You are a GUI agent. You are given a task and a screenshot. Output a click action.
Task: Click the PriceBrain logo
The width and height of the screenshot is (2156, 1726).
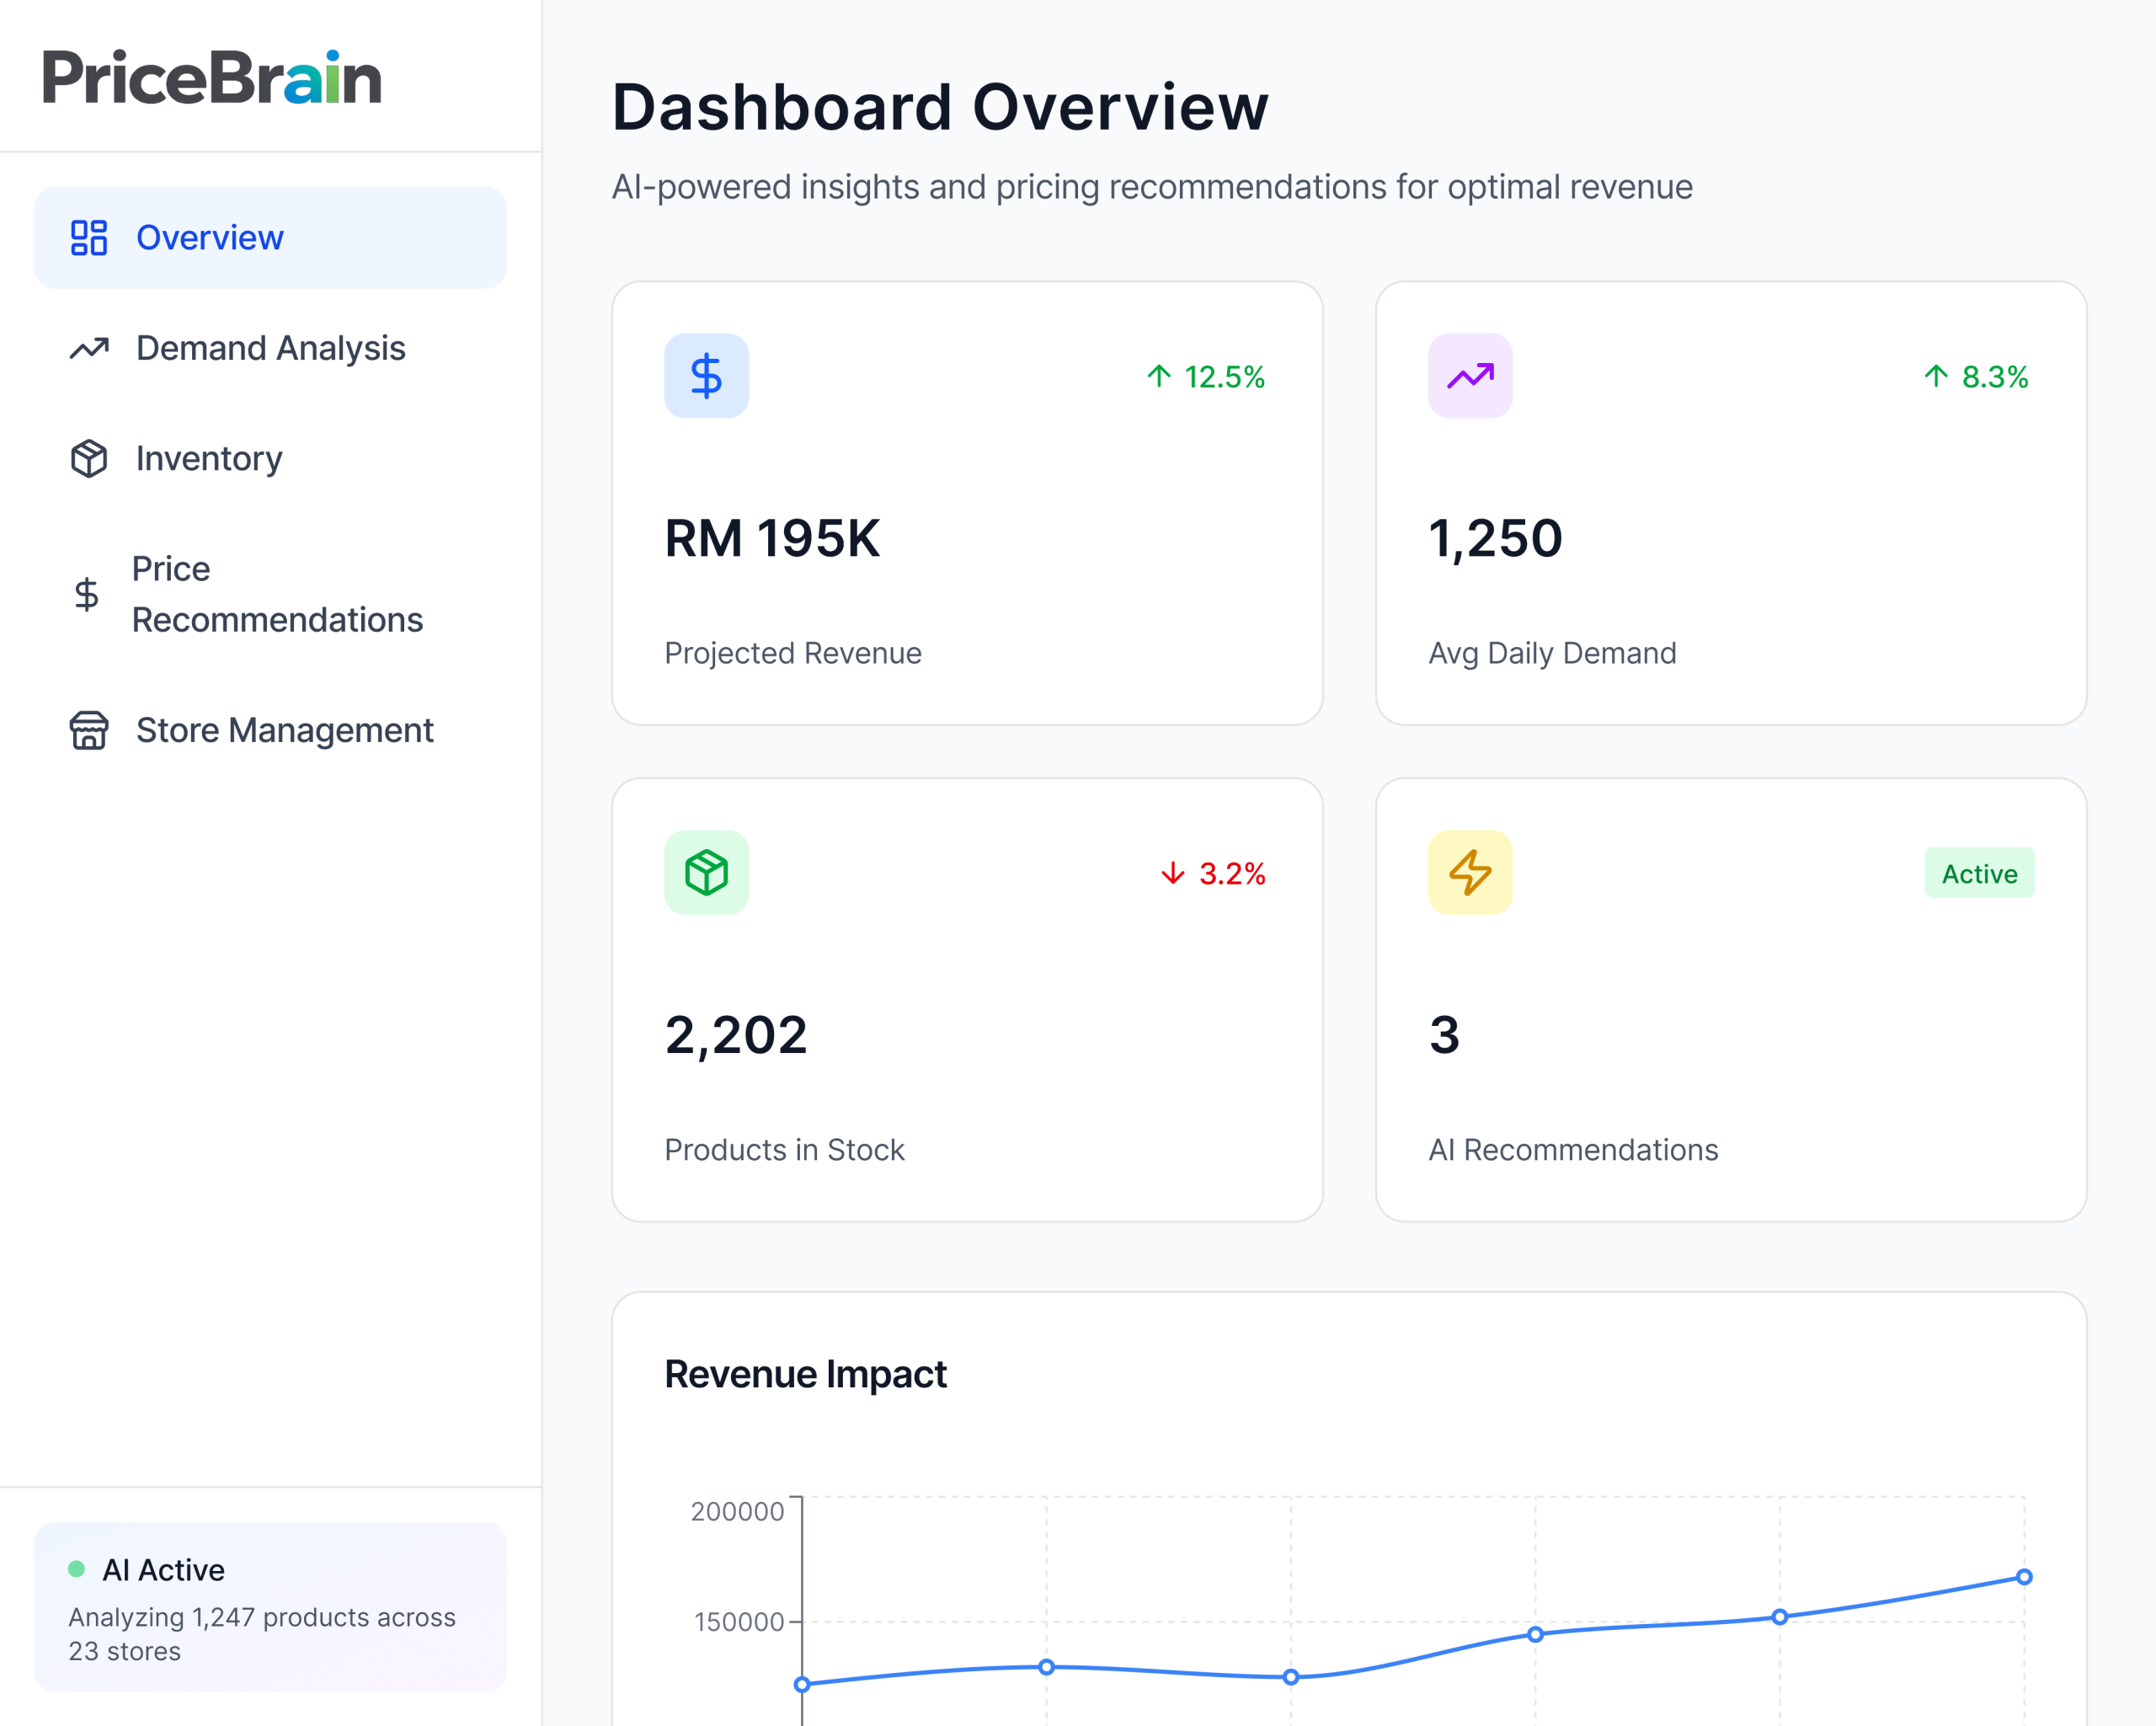(212, 78)
